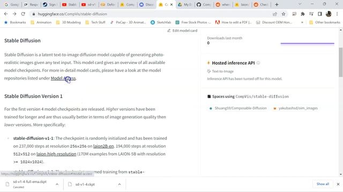Open the laion-high-resolution link
This screenshot has height=192, width=343.
56,154
